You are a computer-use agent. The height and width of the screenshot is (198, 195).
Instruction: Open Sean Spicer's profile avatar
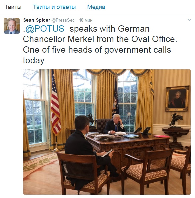pyautogui.click(x=12, y=26)
